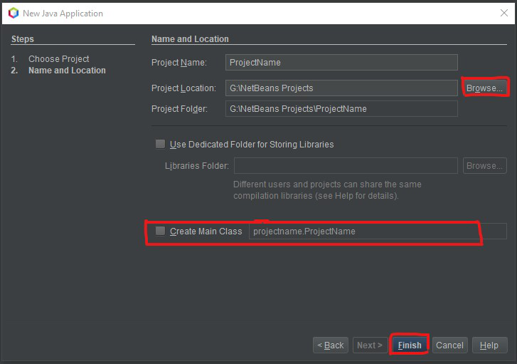Enable the Create Main Class checkbox
The image size is (517, 364).
[x=160, y=231]
